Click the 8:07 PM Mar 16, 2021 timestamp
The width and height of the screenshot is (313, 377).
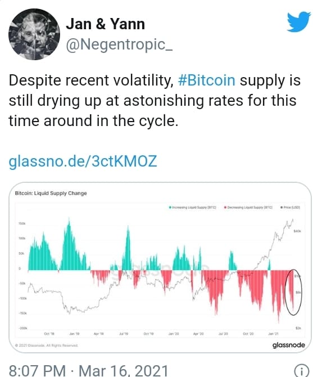coord(88,371)
